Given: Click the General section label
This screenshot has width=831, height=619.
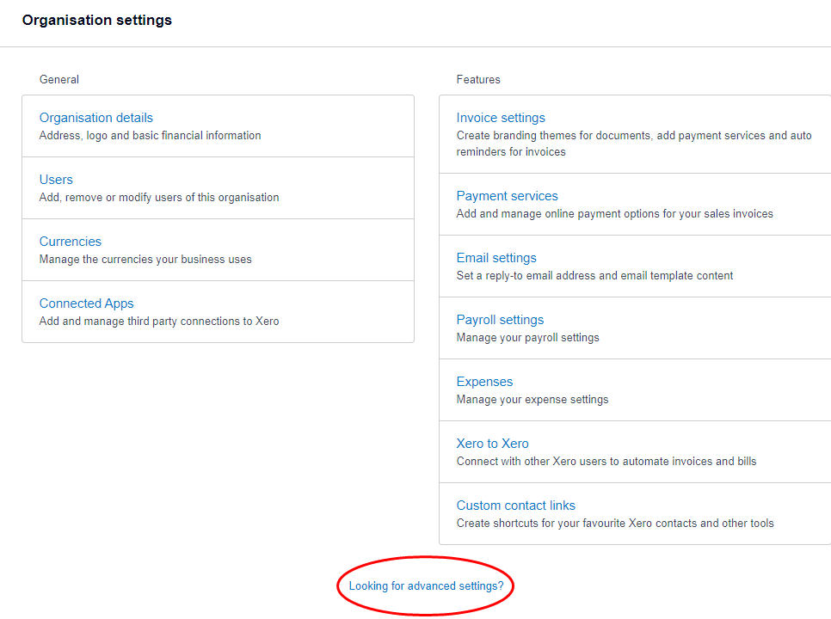Looking at the screenshot, I should [59, 79].
